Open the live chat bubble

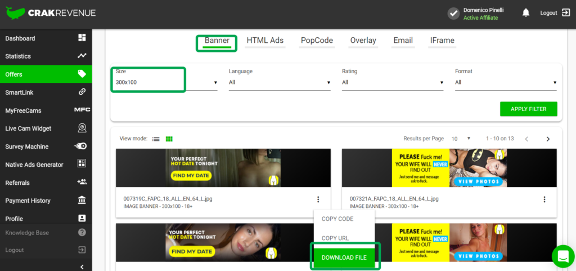click(563, 256)
